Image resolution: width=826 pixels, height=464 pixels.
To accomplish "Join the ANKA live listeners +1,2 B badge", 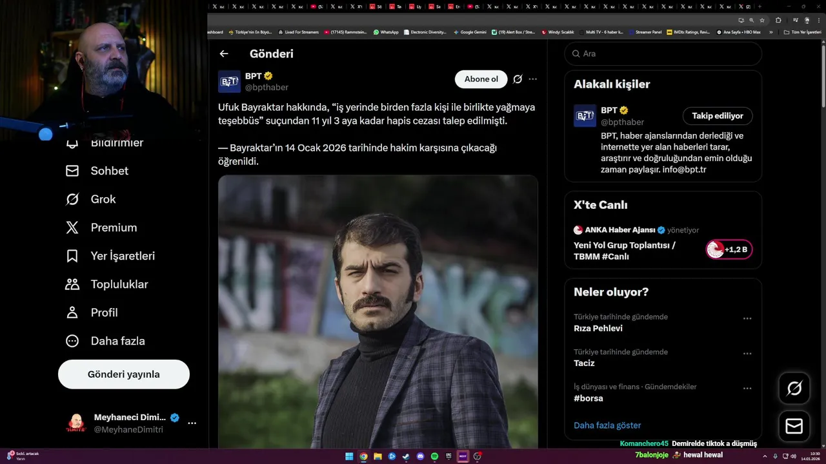I will pyautogui.click(x=729, y=249).
